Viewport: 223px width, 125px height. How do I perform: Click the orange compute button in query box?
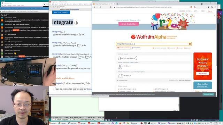(190, 44)
